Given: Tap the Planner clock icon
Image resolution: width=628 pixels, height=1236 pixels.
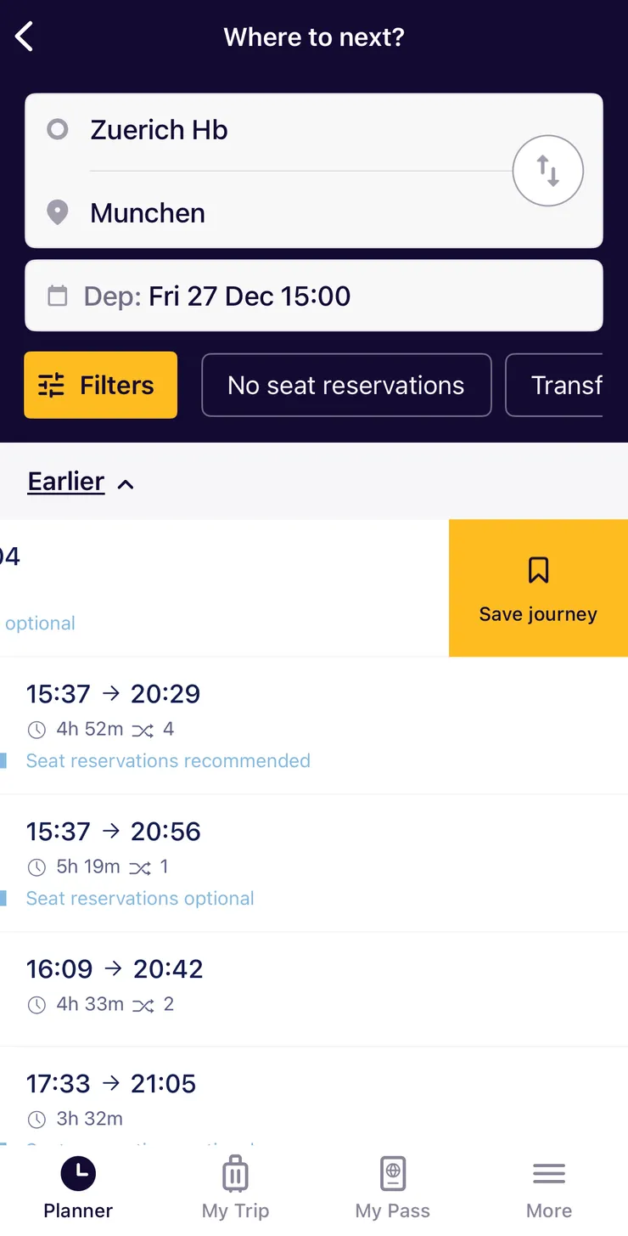Looking at the screenshot, I should pyautogui.click(x=78, y=1174).
